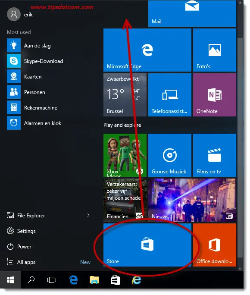Open the Groove Muziek tile

pos(169,155)
